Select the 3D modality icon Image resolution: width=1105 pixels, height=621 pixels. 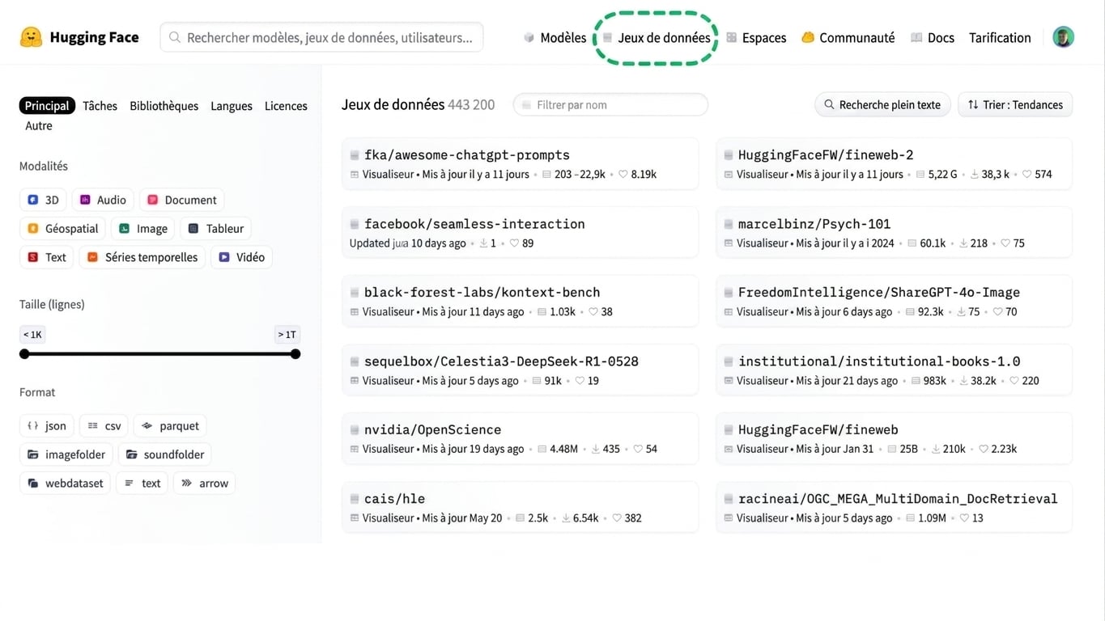33,200
